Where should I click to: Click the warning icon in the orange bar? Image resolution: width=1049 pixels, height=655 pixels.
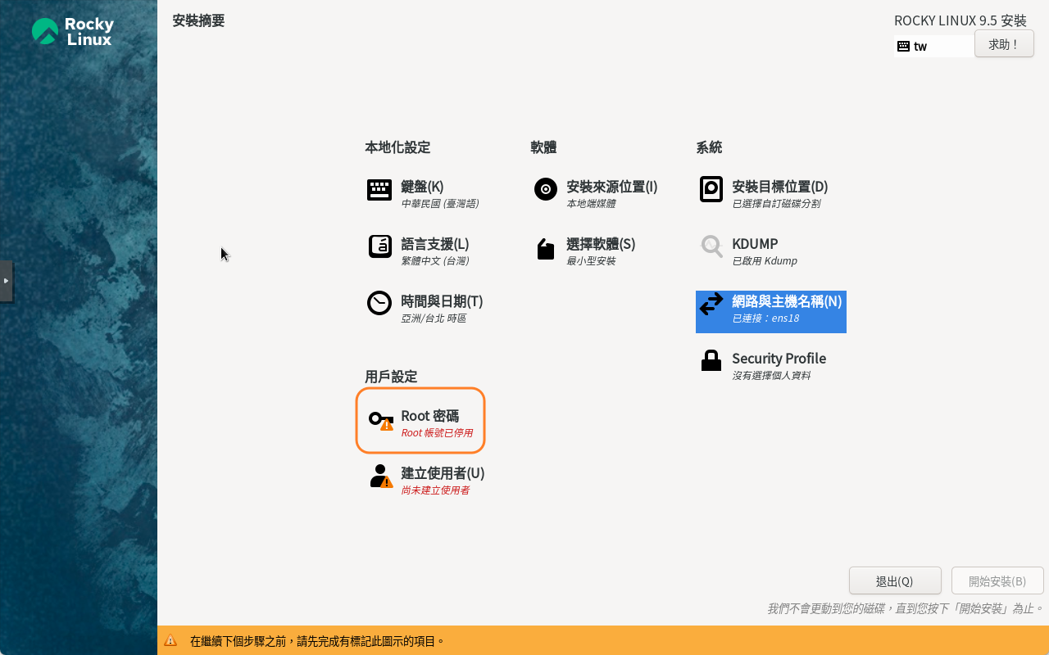click(170, 641)
